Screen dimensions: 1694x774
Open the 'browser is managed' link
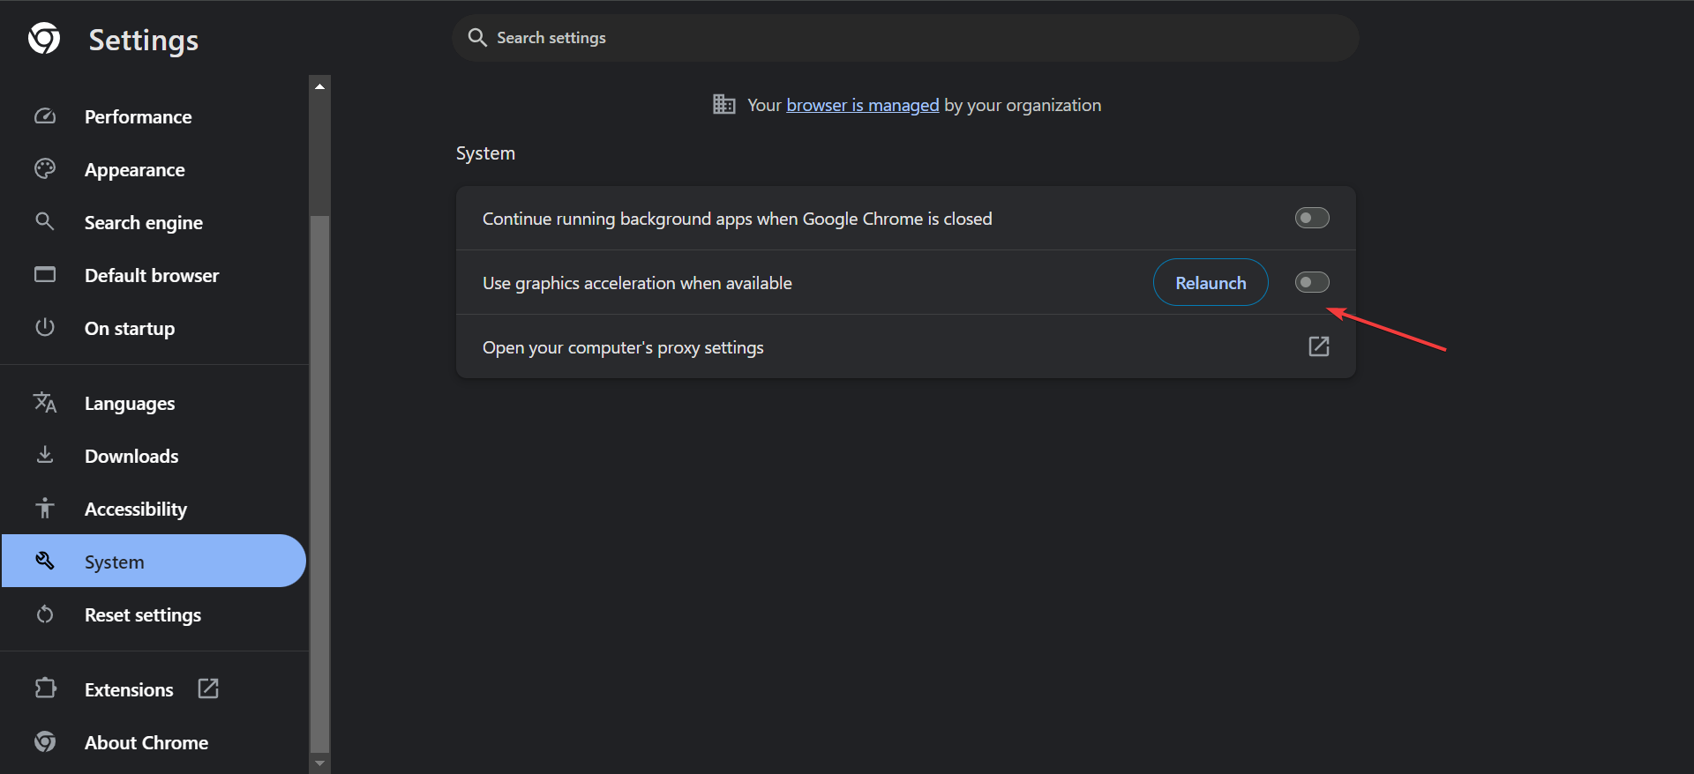click(862, 105)
